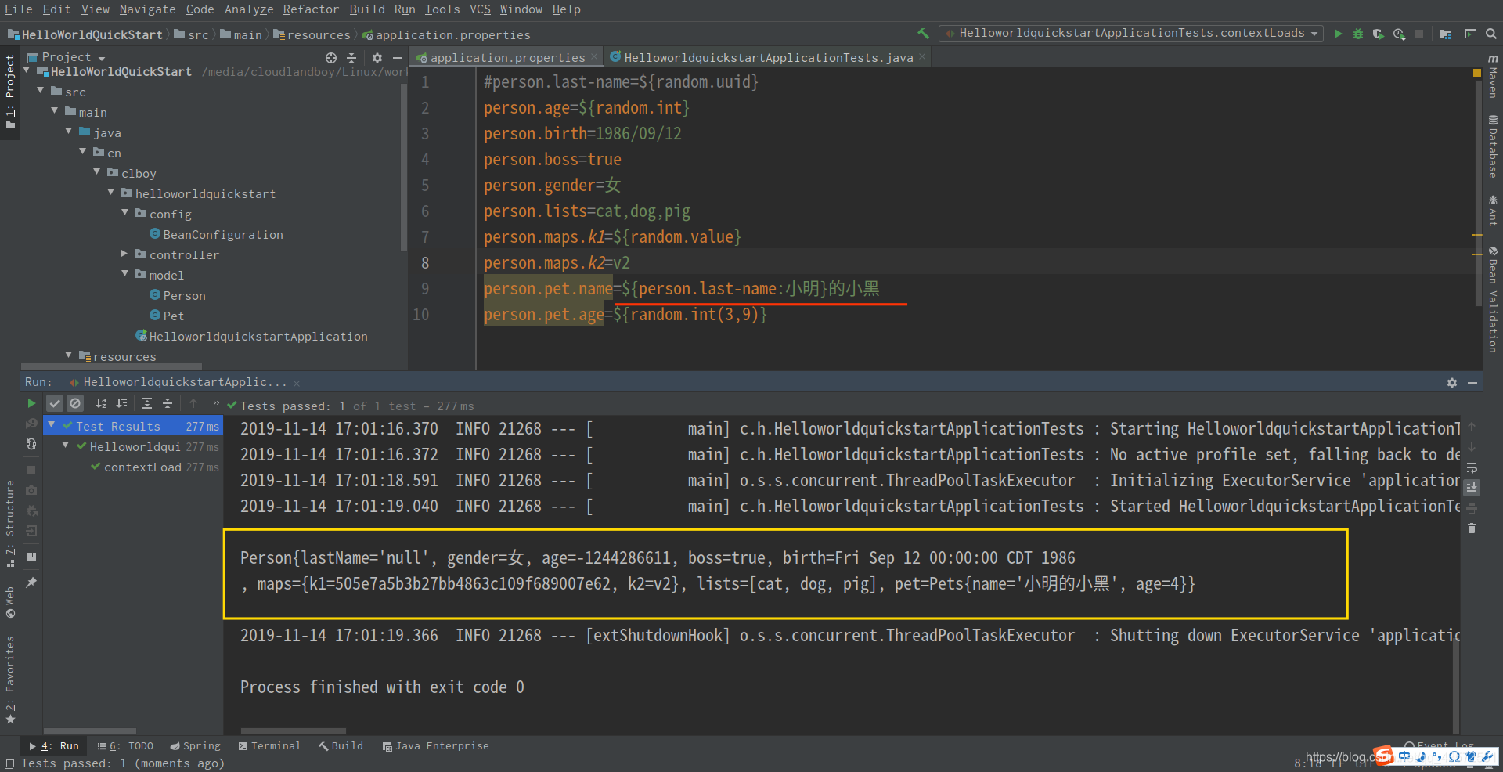The height and width of the screenshot is (772, 1503).
Task: Open Structure tool window tab
Action: (9, 523)
